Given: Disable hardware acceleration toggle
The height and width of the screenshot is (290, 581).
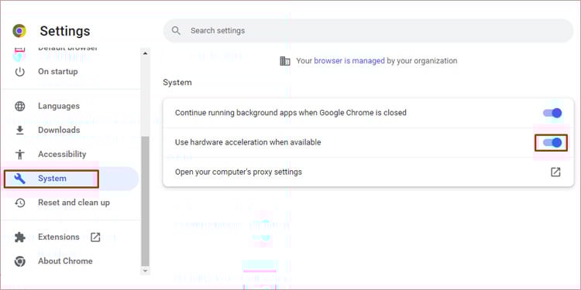Looking at the screenshot, I should click(x=552, y=142).
